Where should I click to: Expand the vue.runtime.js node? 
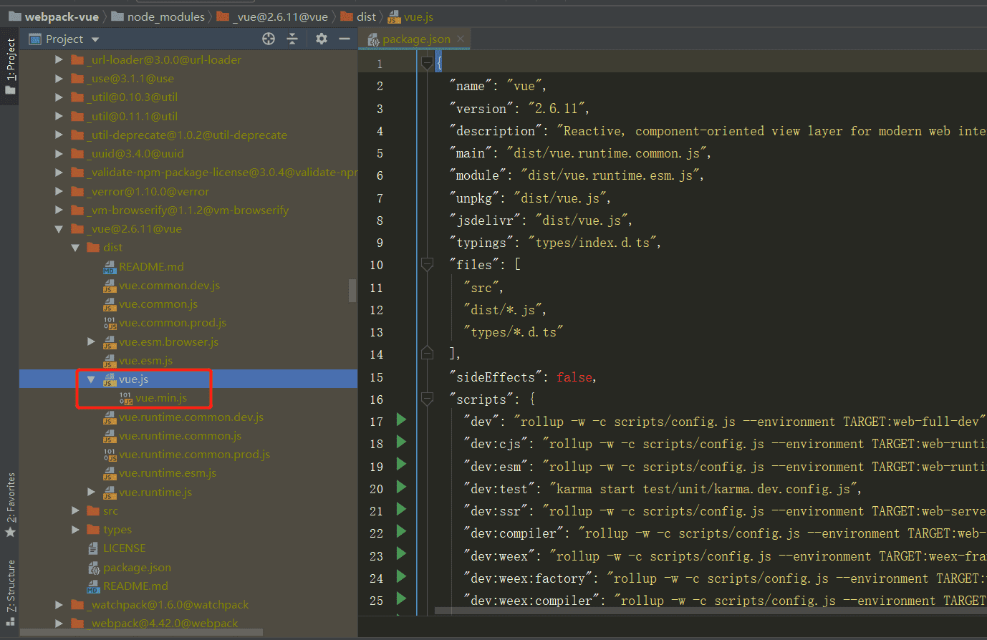click(91, 492)
